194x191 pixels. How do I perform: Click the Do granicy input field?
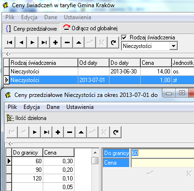[x=162, y=153]
